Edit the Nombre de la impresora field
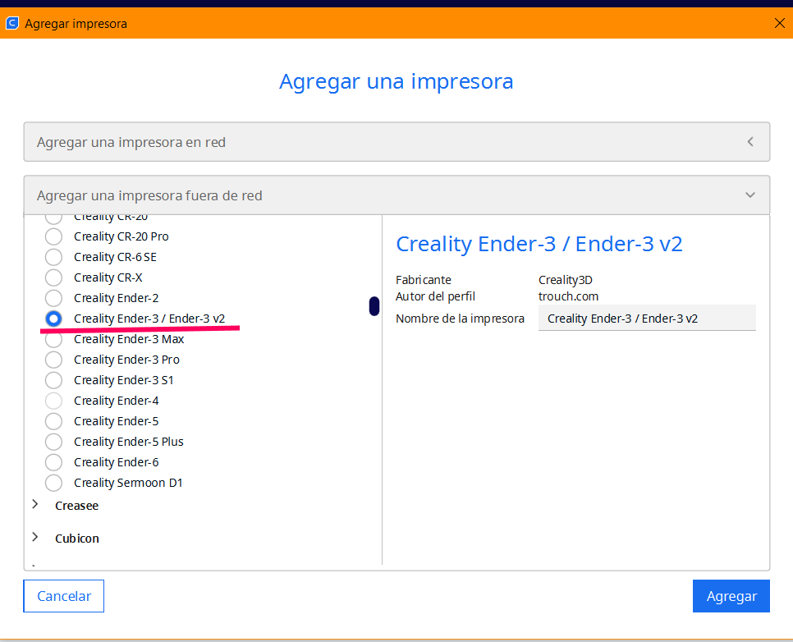Image resolution: width=793 pixels, height=642 pixels. [647, 319]
